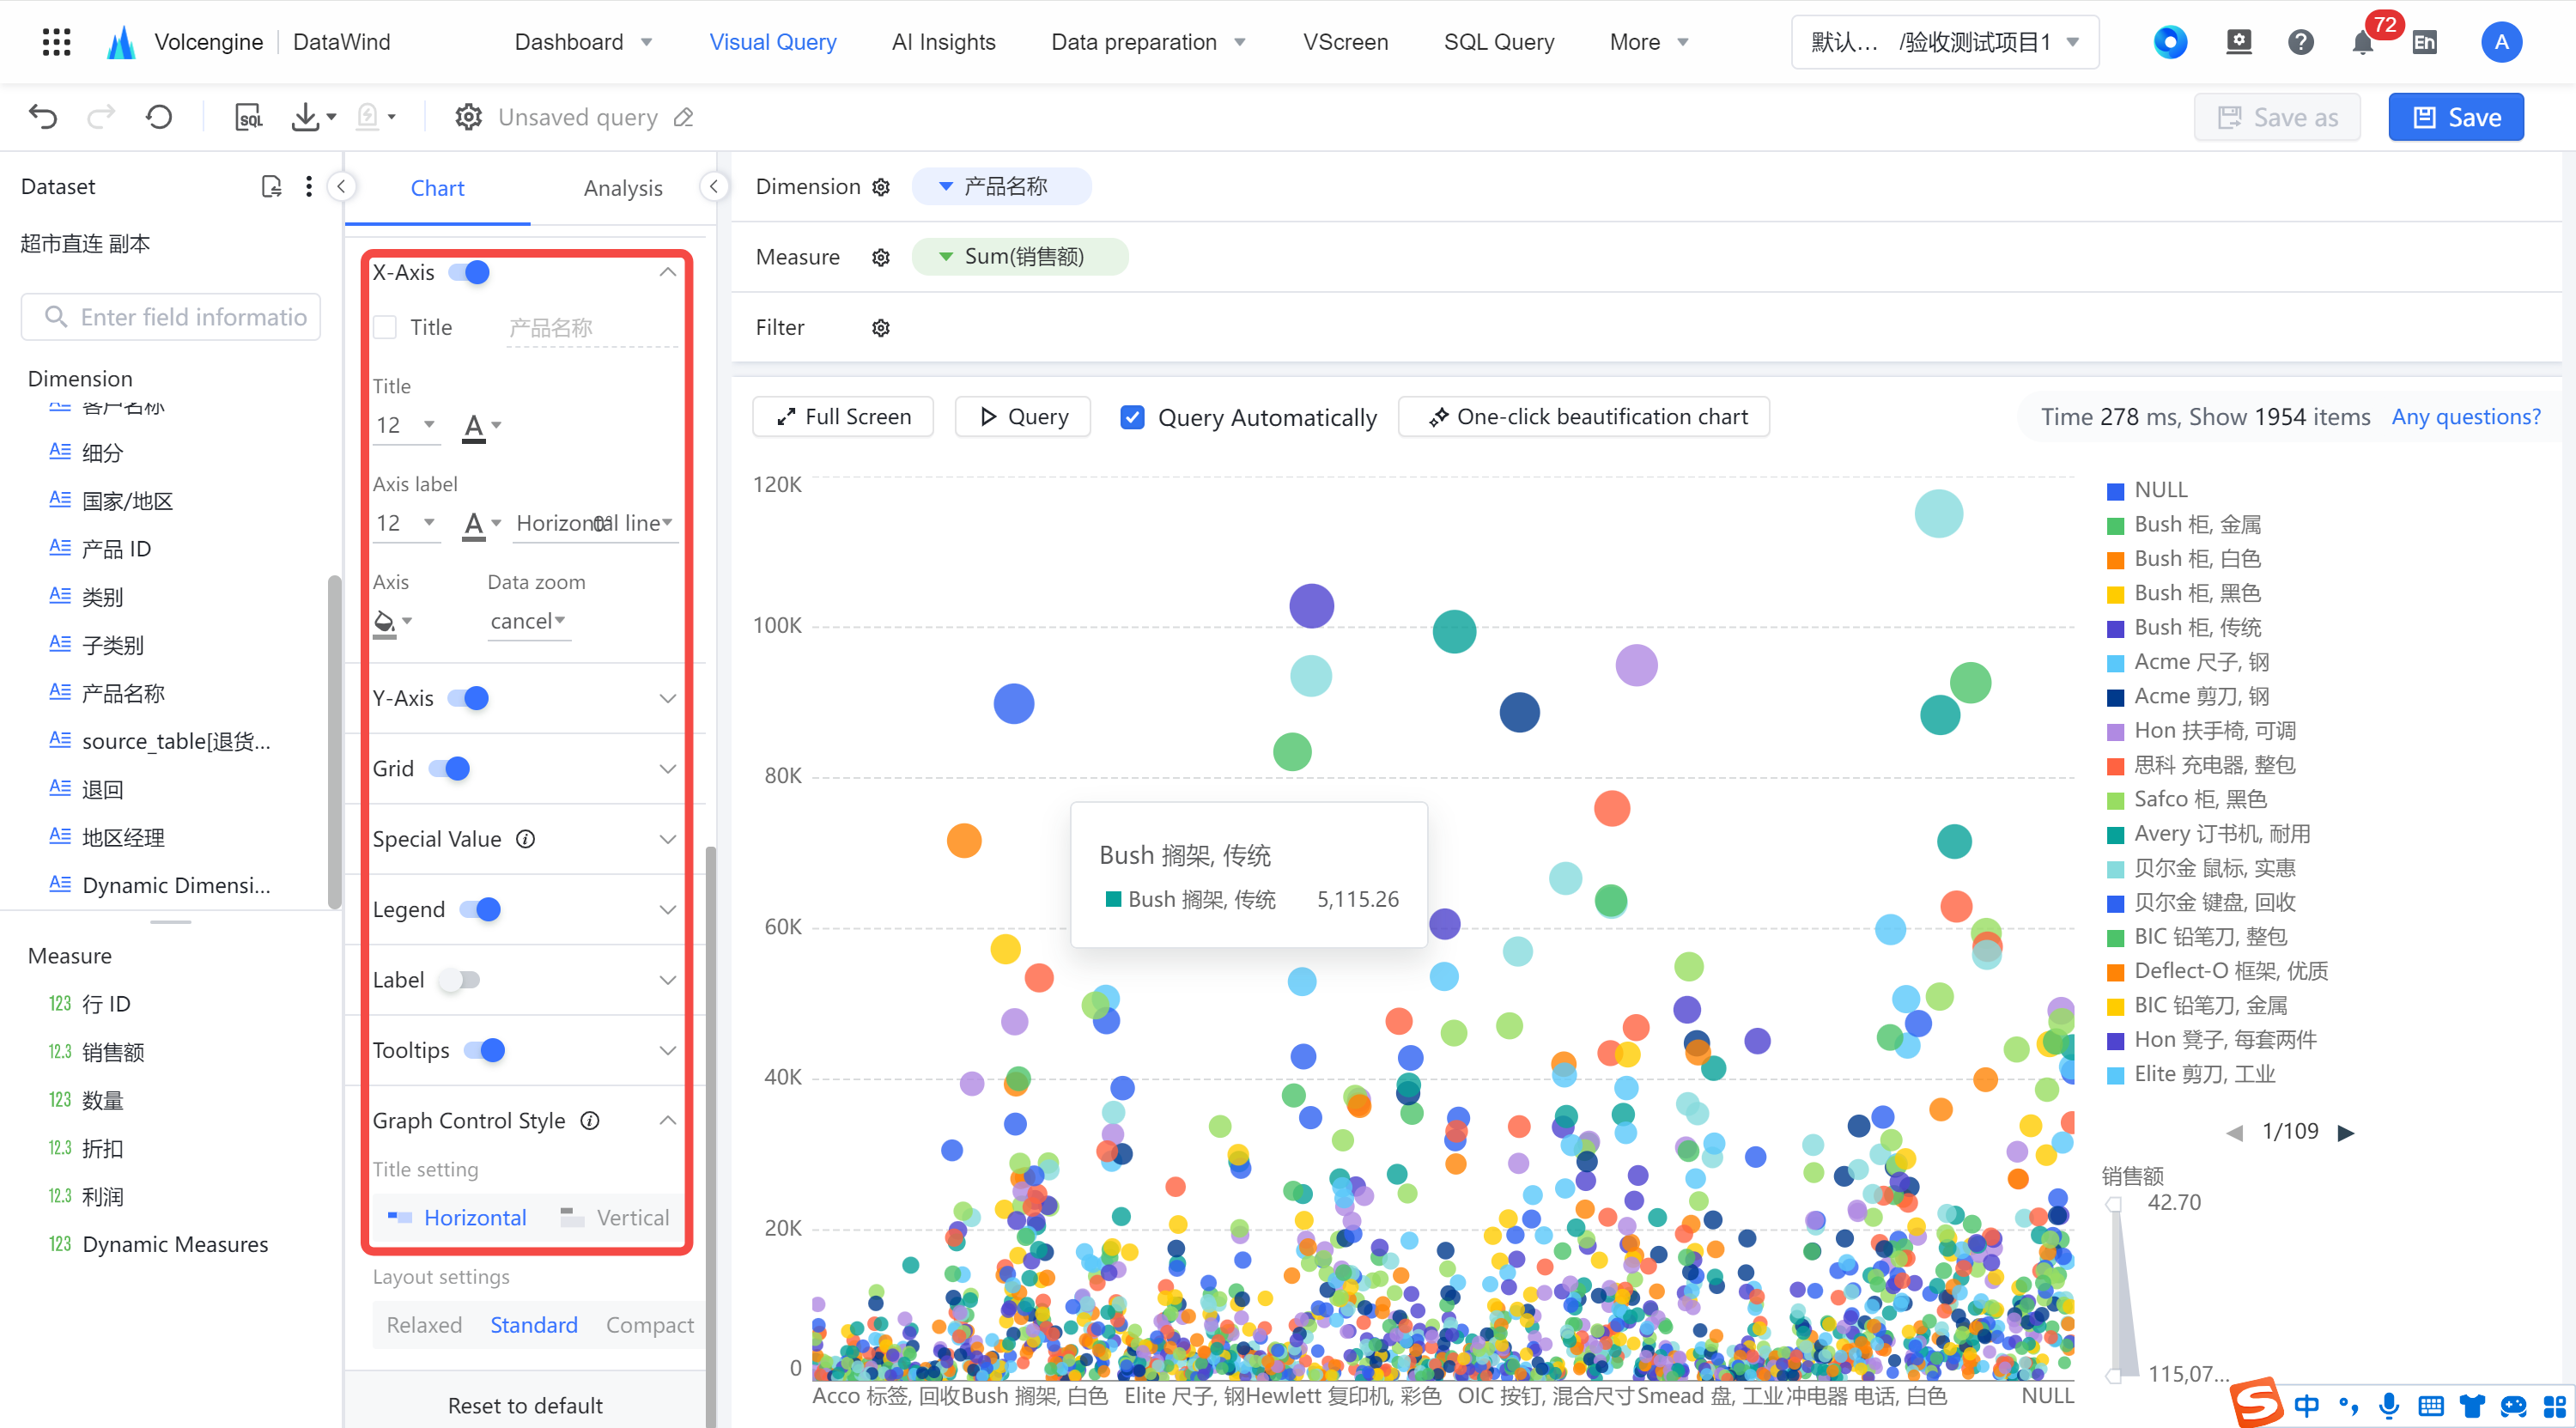This screenshot has width=2576, height=1428.
Task: Click the Full Screen button
Action: (843, 417)
